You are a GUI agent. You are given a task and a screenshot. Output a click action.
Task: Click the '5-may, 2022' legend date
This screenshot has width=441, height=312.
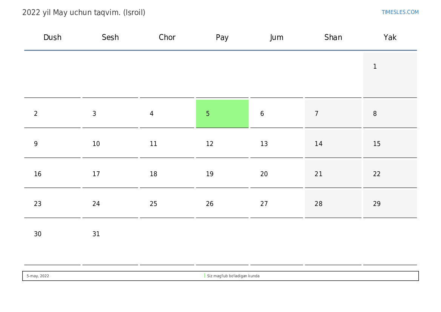[38, 276]
